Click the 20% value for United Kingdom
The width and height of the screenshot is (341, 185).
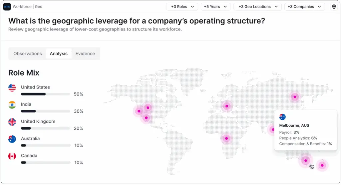[78, 128]
